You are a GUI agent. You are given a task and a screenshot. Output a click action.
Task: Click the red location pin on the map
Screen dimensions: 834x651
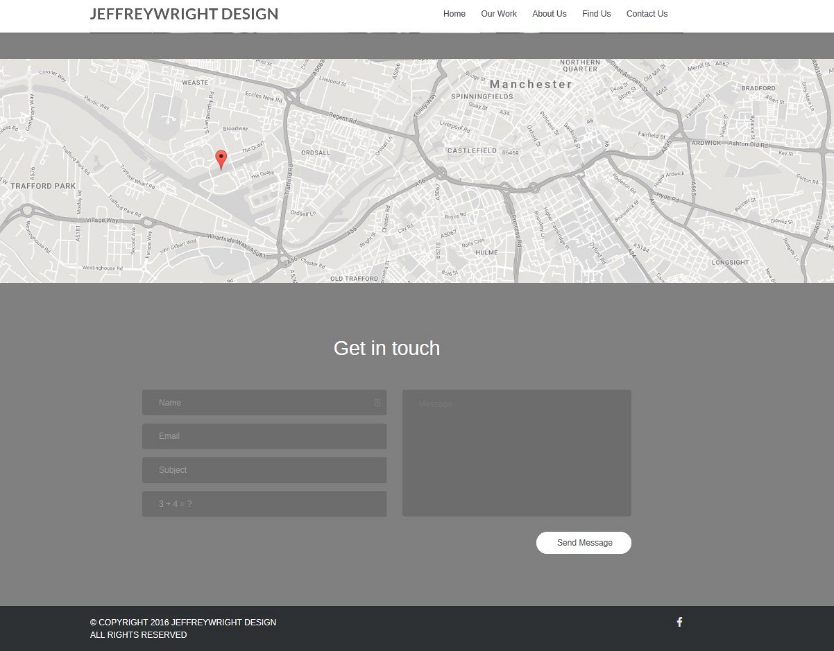[221, 159]
